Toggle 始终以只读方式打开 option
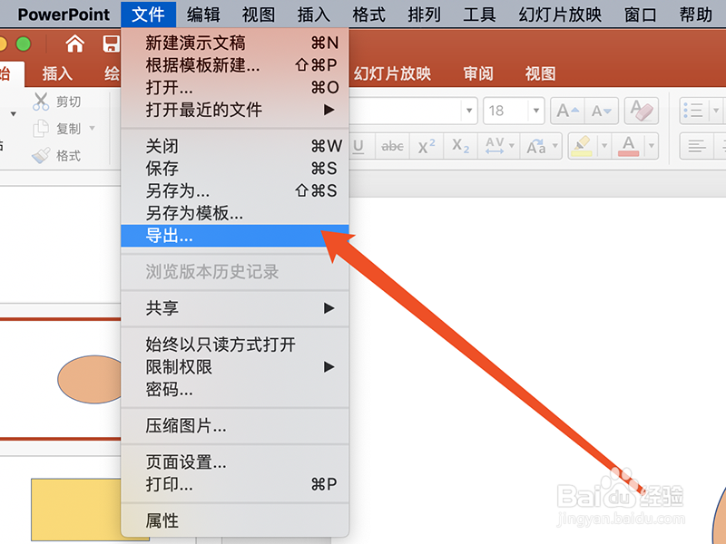726x544 pixels. [x=235, y=345]
